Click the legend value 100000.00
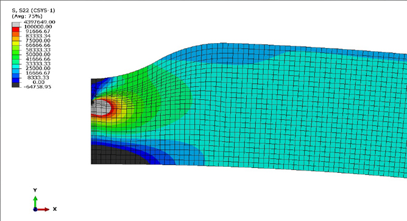 pos(38,27)
